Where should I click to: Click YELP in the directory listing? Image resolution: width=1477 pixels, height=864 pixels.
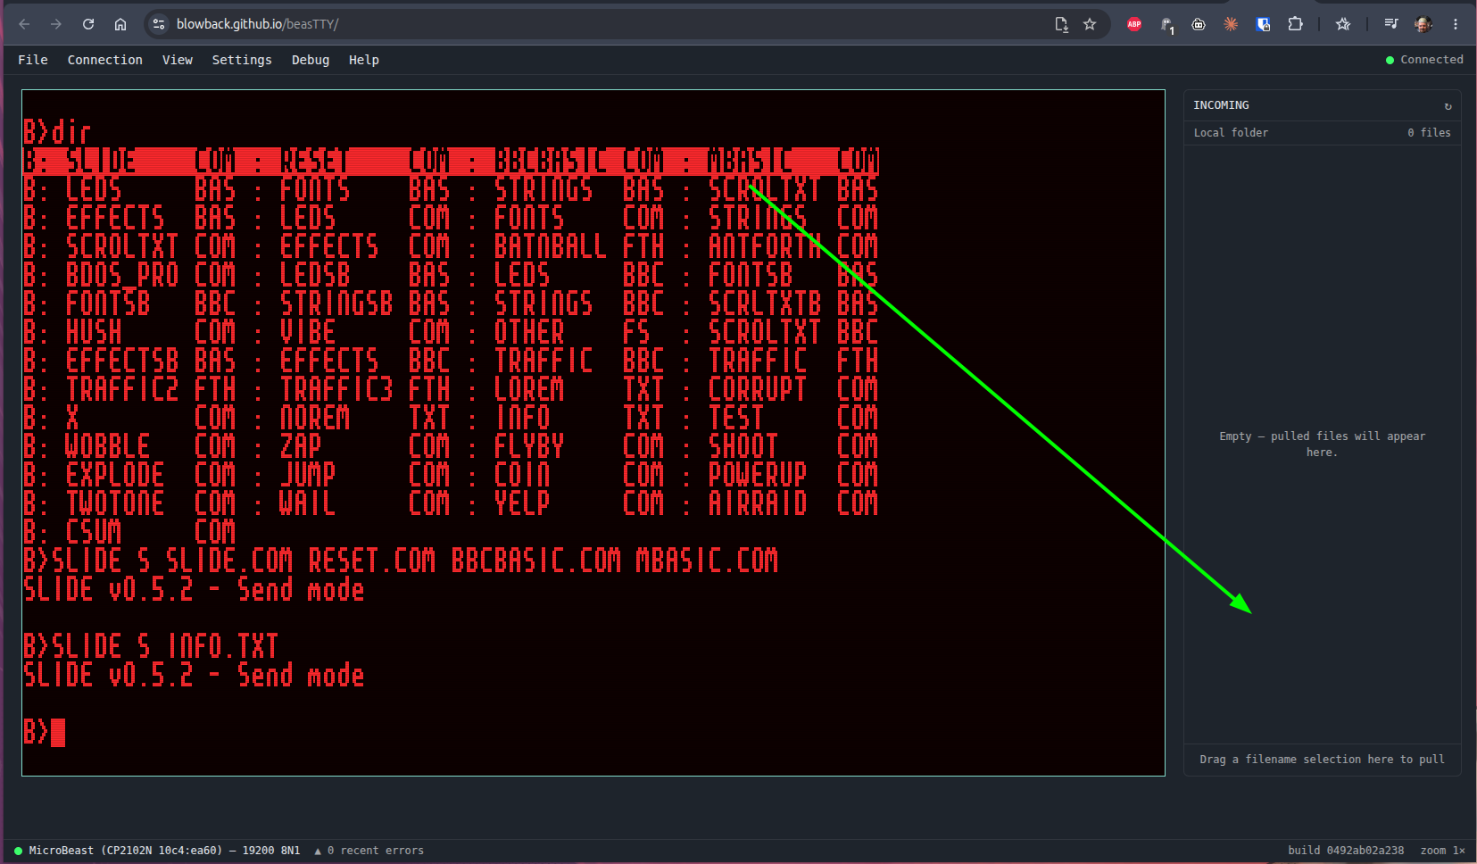point(522,503)
